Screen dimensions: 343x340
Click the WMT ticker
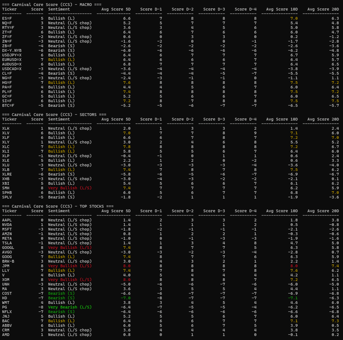(6, 302)
